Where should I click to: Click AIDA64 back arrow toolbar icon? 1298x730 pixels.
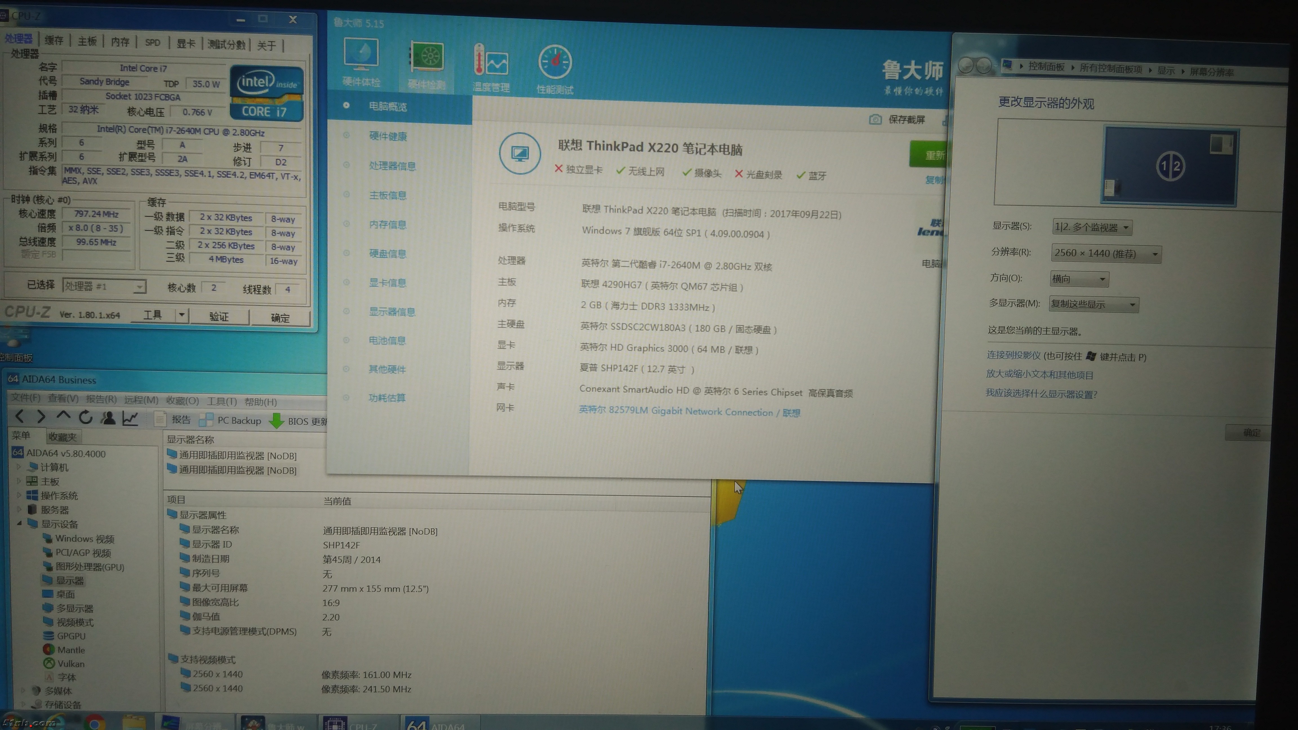pos(20,416)
